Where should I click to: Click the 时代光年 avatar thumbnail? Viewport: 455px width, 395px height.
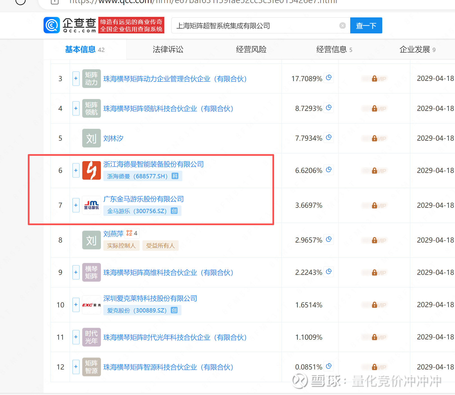92,337
